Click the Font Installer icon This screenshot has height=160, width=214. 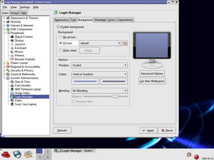12,85
